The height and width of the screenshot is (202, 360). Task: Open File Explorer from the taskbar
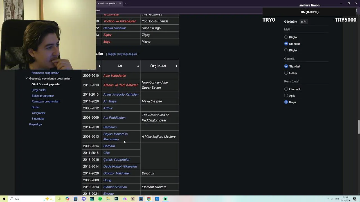(x=108, y=199)
